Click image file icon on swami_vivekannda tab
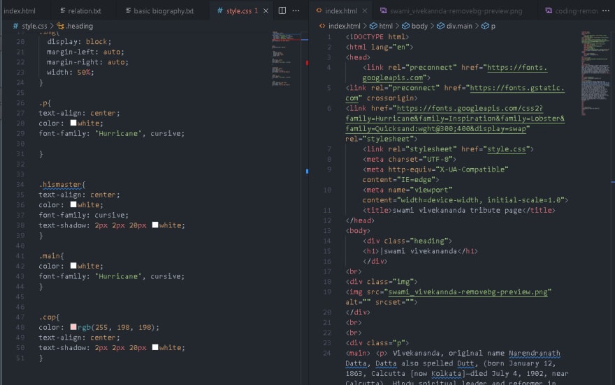Viewport: 615px width, 385px height. pyautogui.click(x=384, y=11)
